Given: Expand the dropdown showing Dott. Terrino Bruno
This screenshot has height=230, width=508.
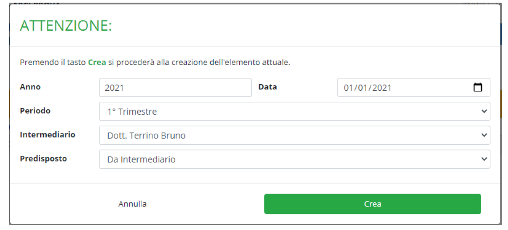Looking at the screenshot, I should 294,135.
